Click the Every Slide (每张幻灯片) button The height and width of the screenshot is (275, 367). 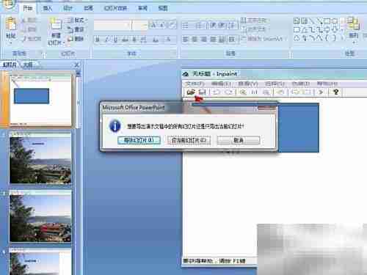pos(139,140)
